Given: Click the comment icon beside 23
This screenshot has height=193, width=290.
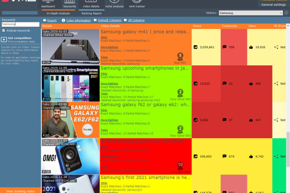Looking at the screenshot, I should pos(225,83).
